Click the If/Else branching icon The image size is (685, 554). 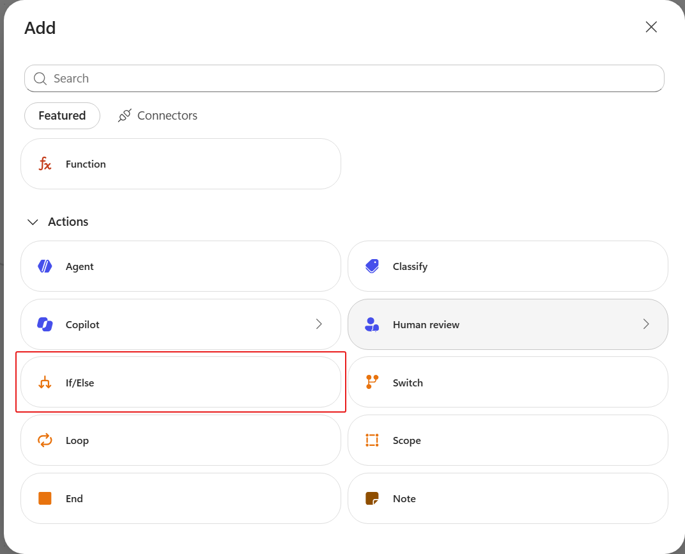tap(45, 382)
